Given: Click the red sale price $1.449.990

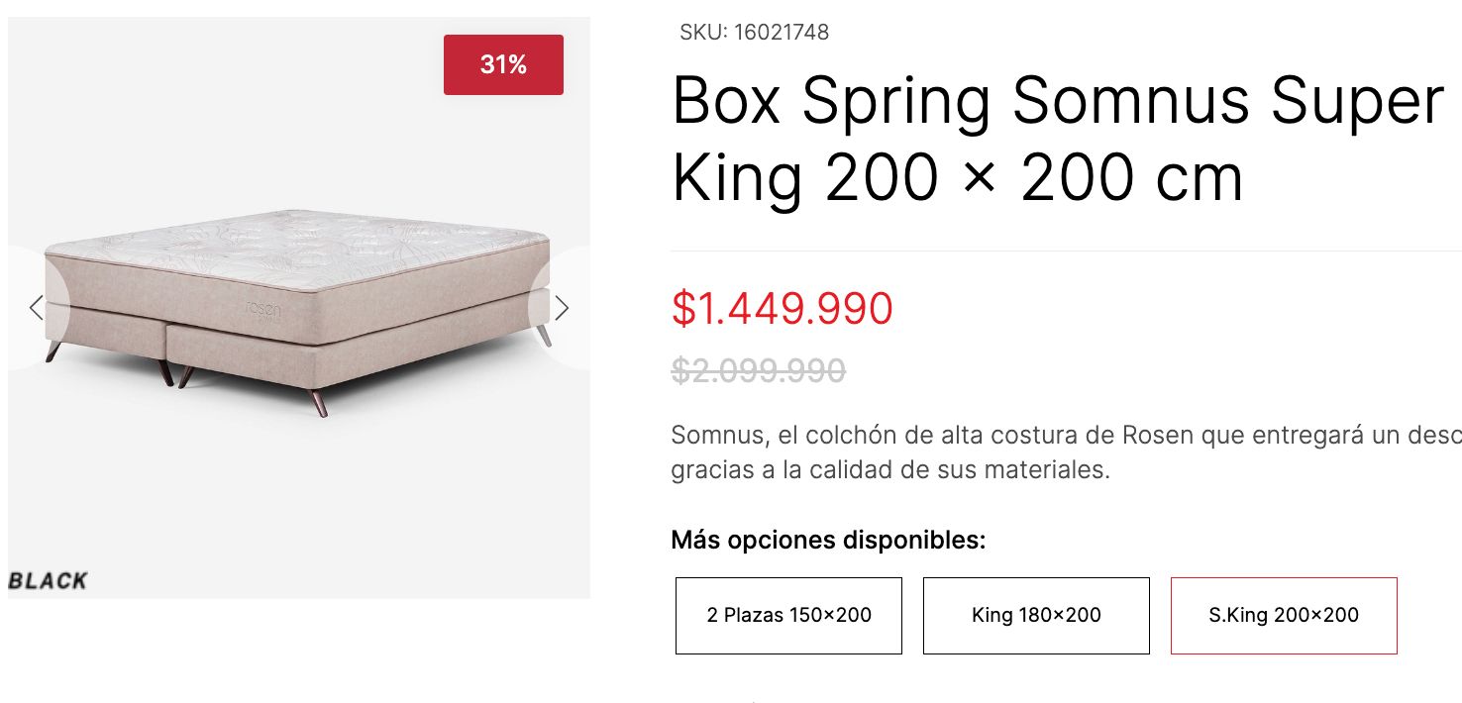Looking at the screenshot, I should [783, 308].
